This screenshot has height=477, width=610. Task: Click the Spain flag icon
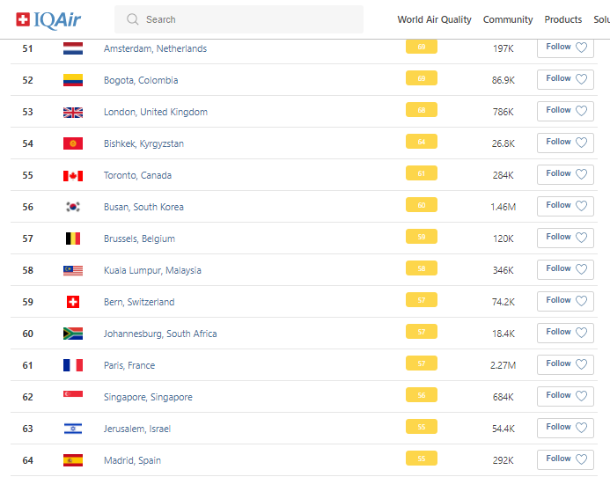(x=73, y=460)
